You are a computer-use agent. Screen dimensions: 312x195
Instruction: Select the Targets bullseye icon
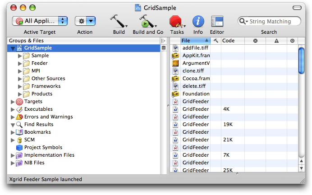coord(19,102)
